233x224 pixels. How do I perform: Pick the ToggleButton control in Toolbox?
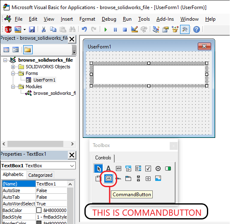point(168,169)
